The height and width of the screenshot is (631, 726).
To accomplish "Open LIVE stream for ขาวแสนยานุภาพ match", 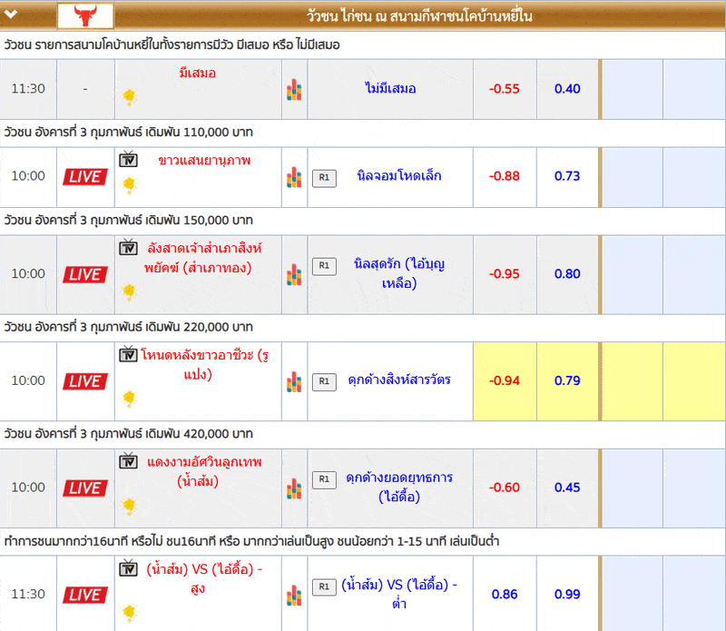I will pos(85,176).
